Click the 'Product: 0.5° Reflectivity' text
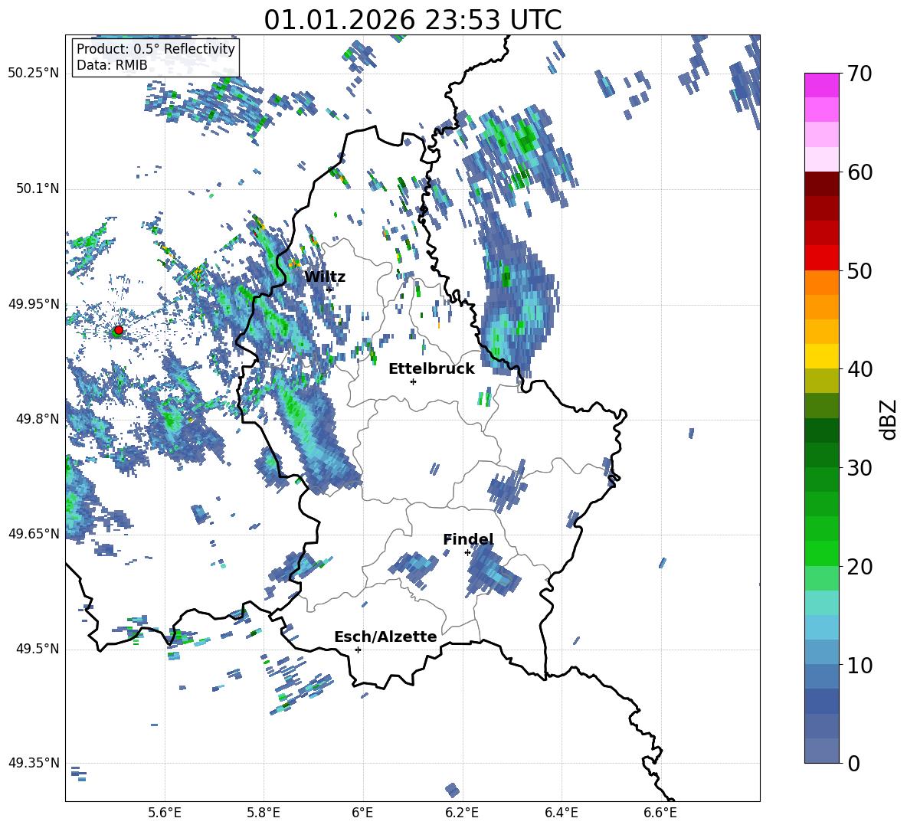907x828 pixels. (156, 48)
